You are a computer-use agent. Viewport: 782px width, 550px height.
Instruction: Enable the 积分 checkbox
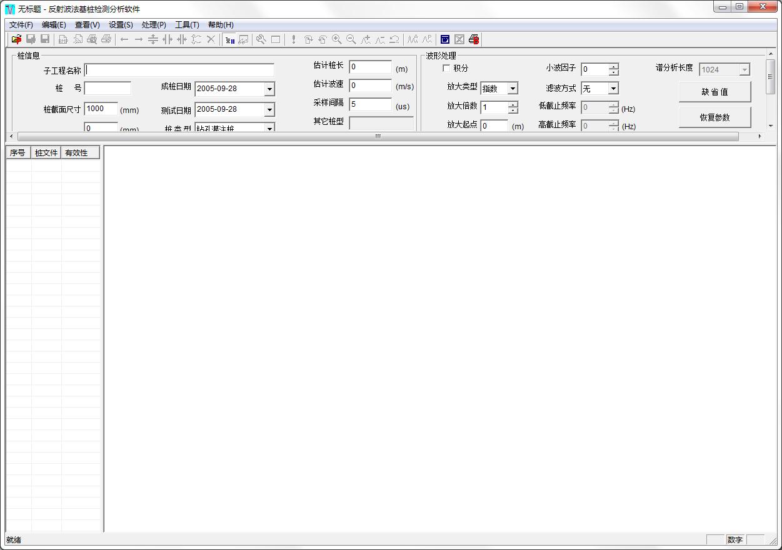(446, 68)
